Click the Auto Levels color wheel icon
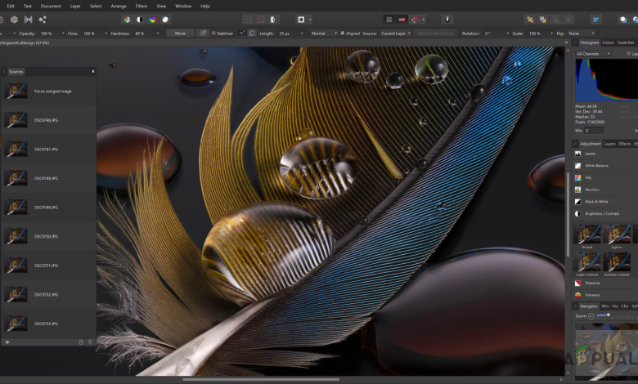Image resolution: width=638 pixels, height=384 pixels. click(127, 19)
